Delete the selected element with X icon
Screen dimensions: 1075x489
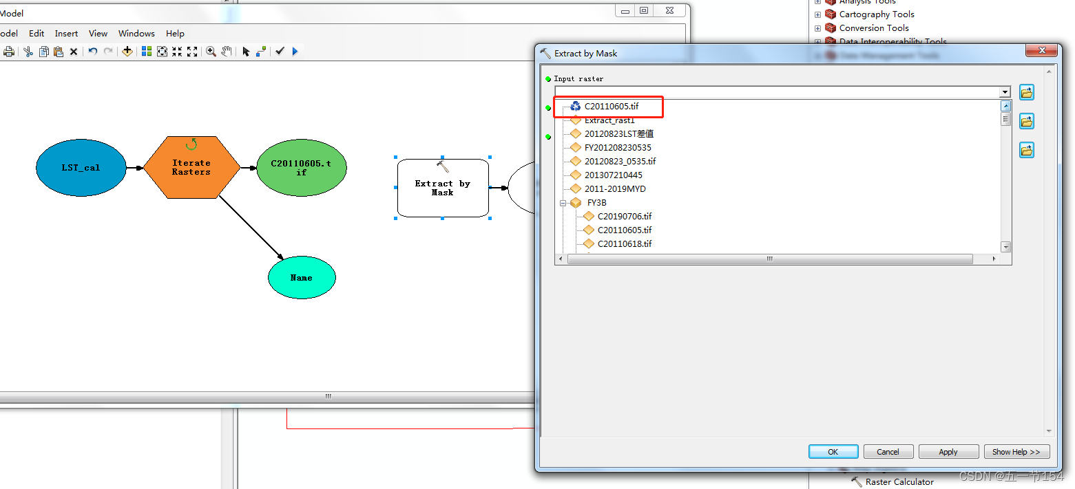point(74,52)
